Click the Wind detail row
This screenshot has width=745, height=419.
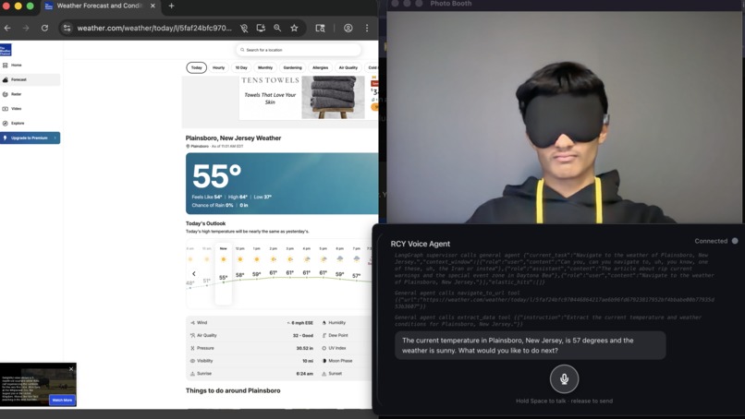[251, 323]
